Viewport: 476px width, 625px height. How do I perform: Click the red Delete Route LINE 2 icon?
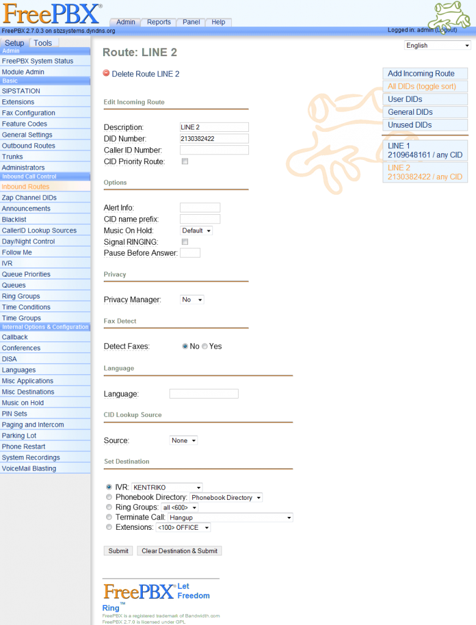[x=106, y=73]
